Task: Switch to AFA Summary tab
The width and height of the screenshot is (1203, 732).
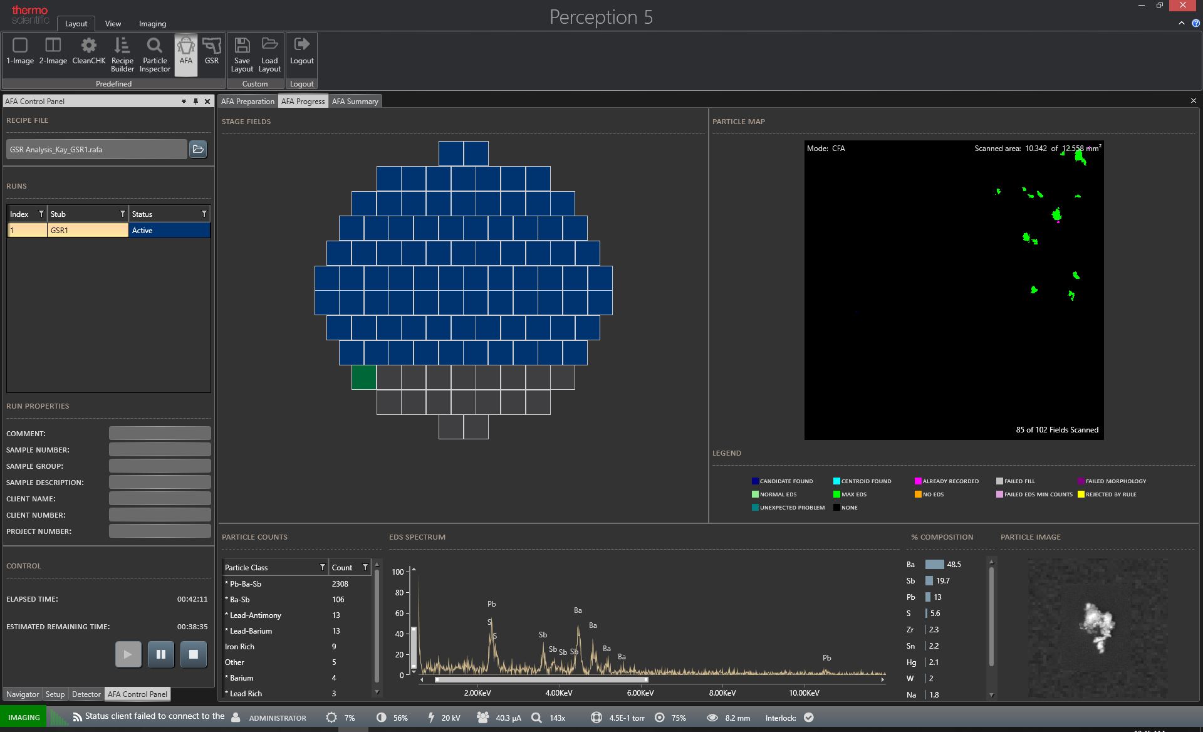Action: [355, 102]
